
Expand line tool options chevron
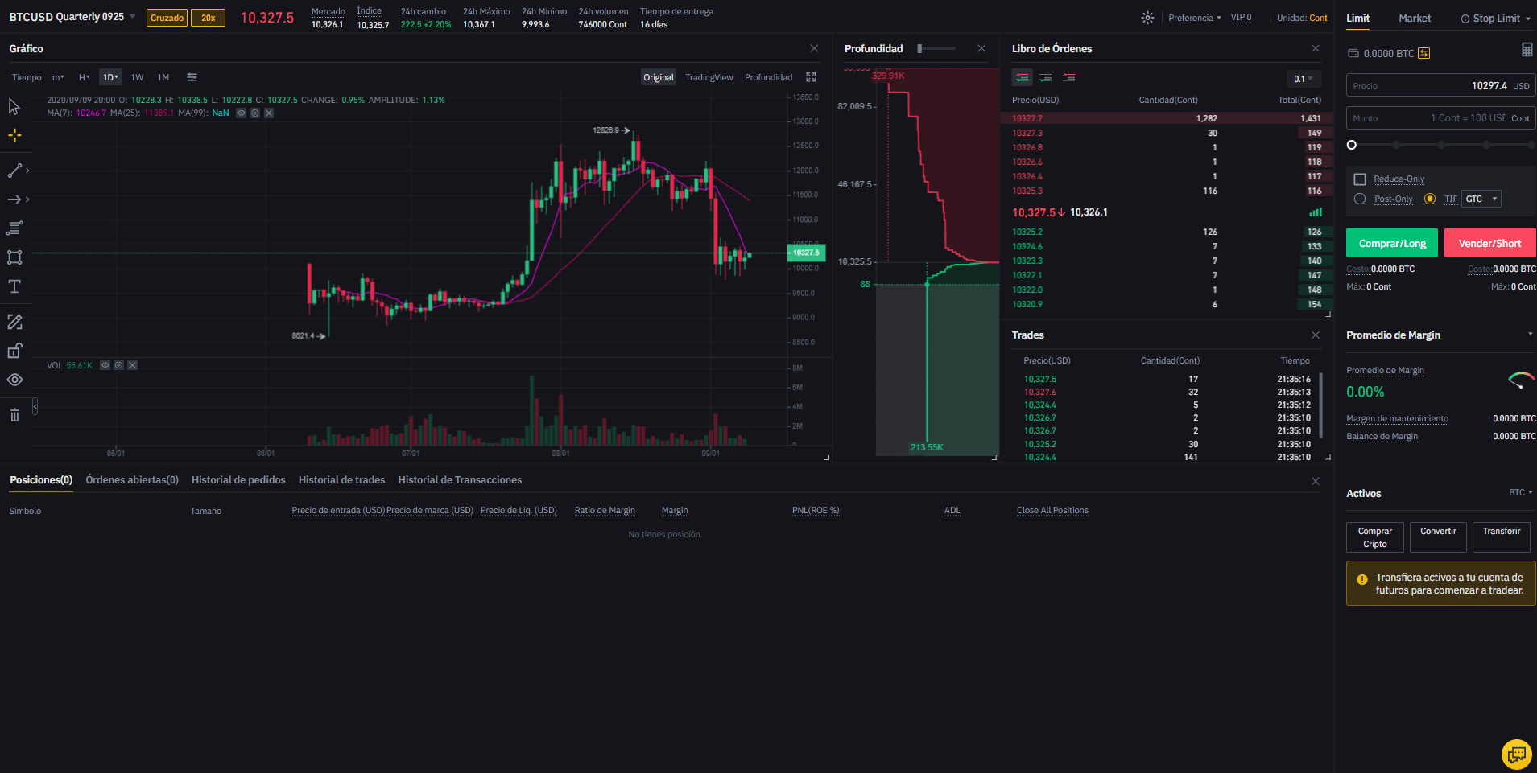coord(27,171)
